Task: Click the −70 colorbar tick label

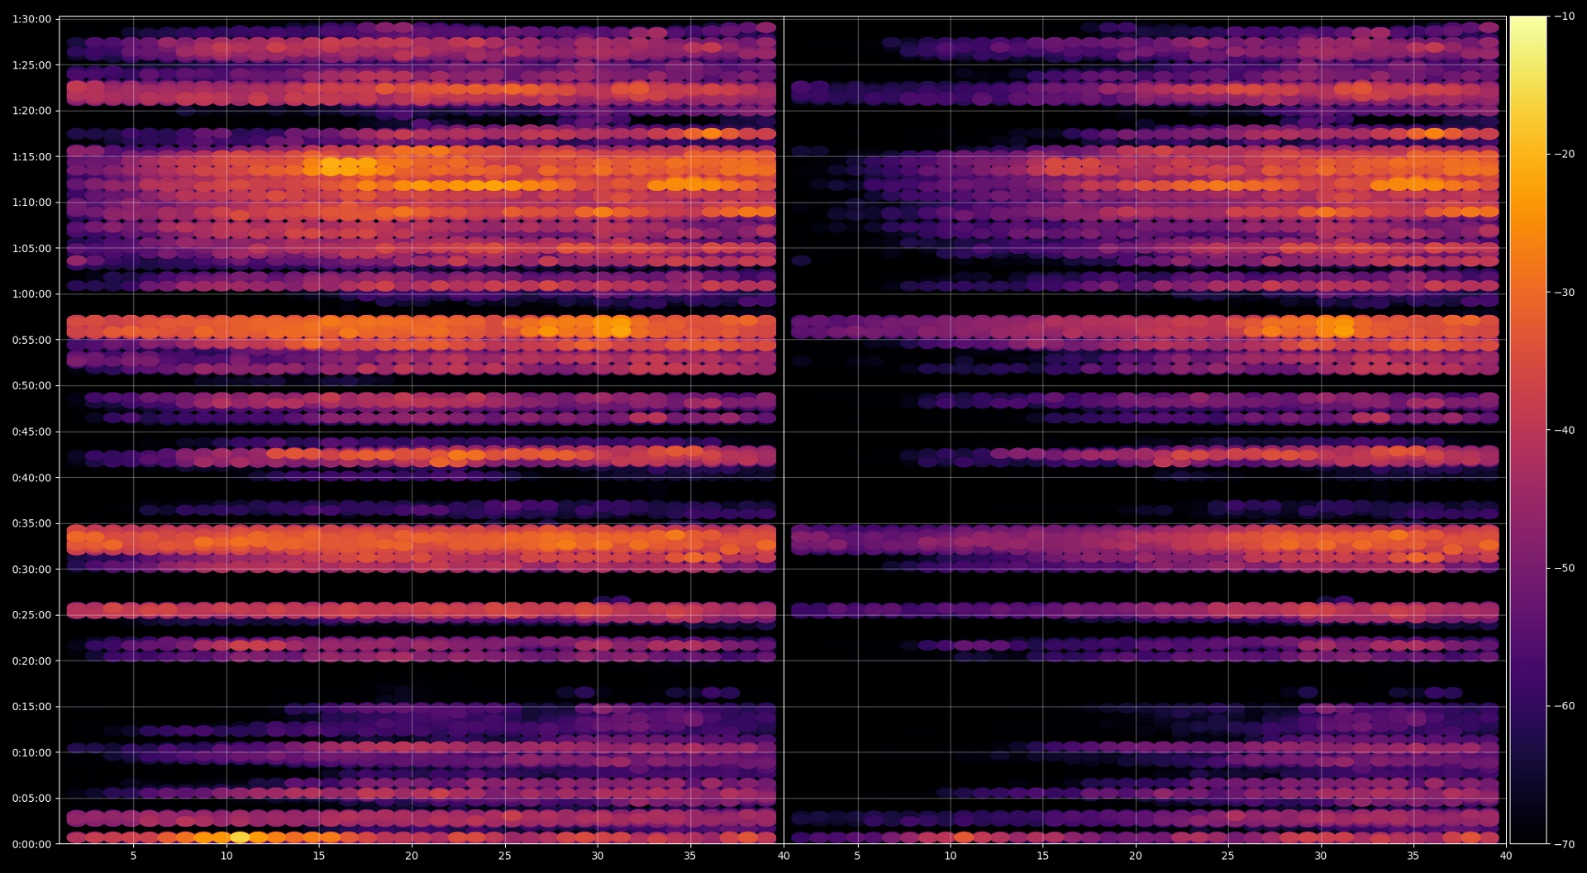Action: (x=1564, y=844)
